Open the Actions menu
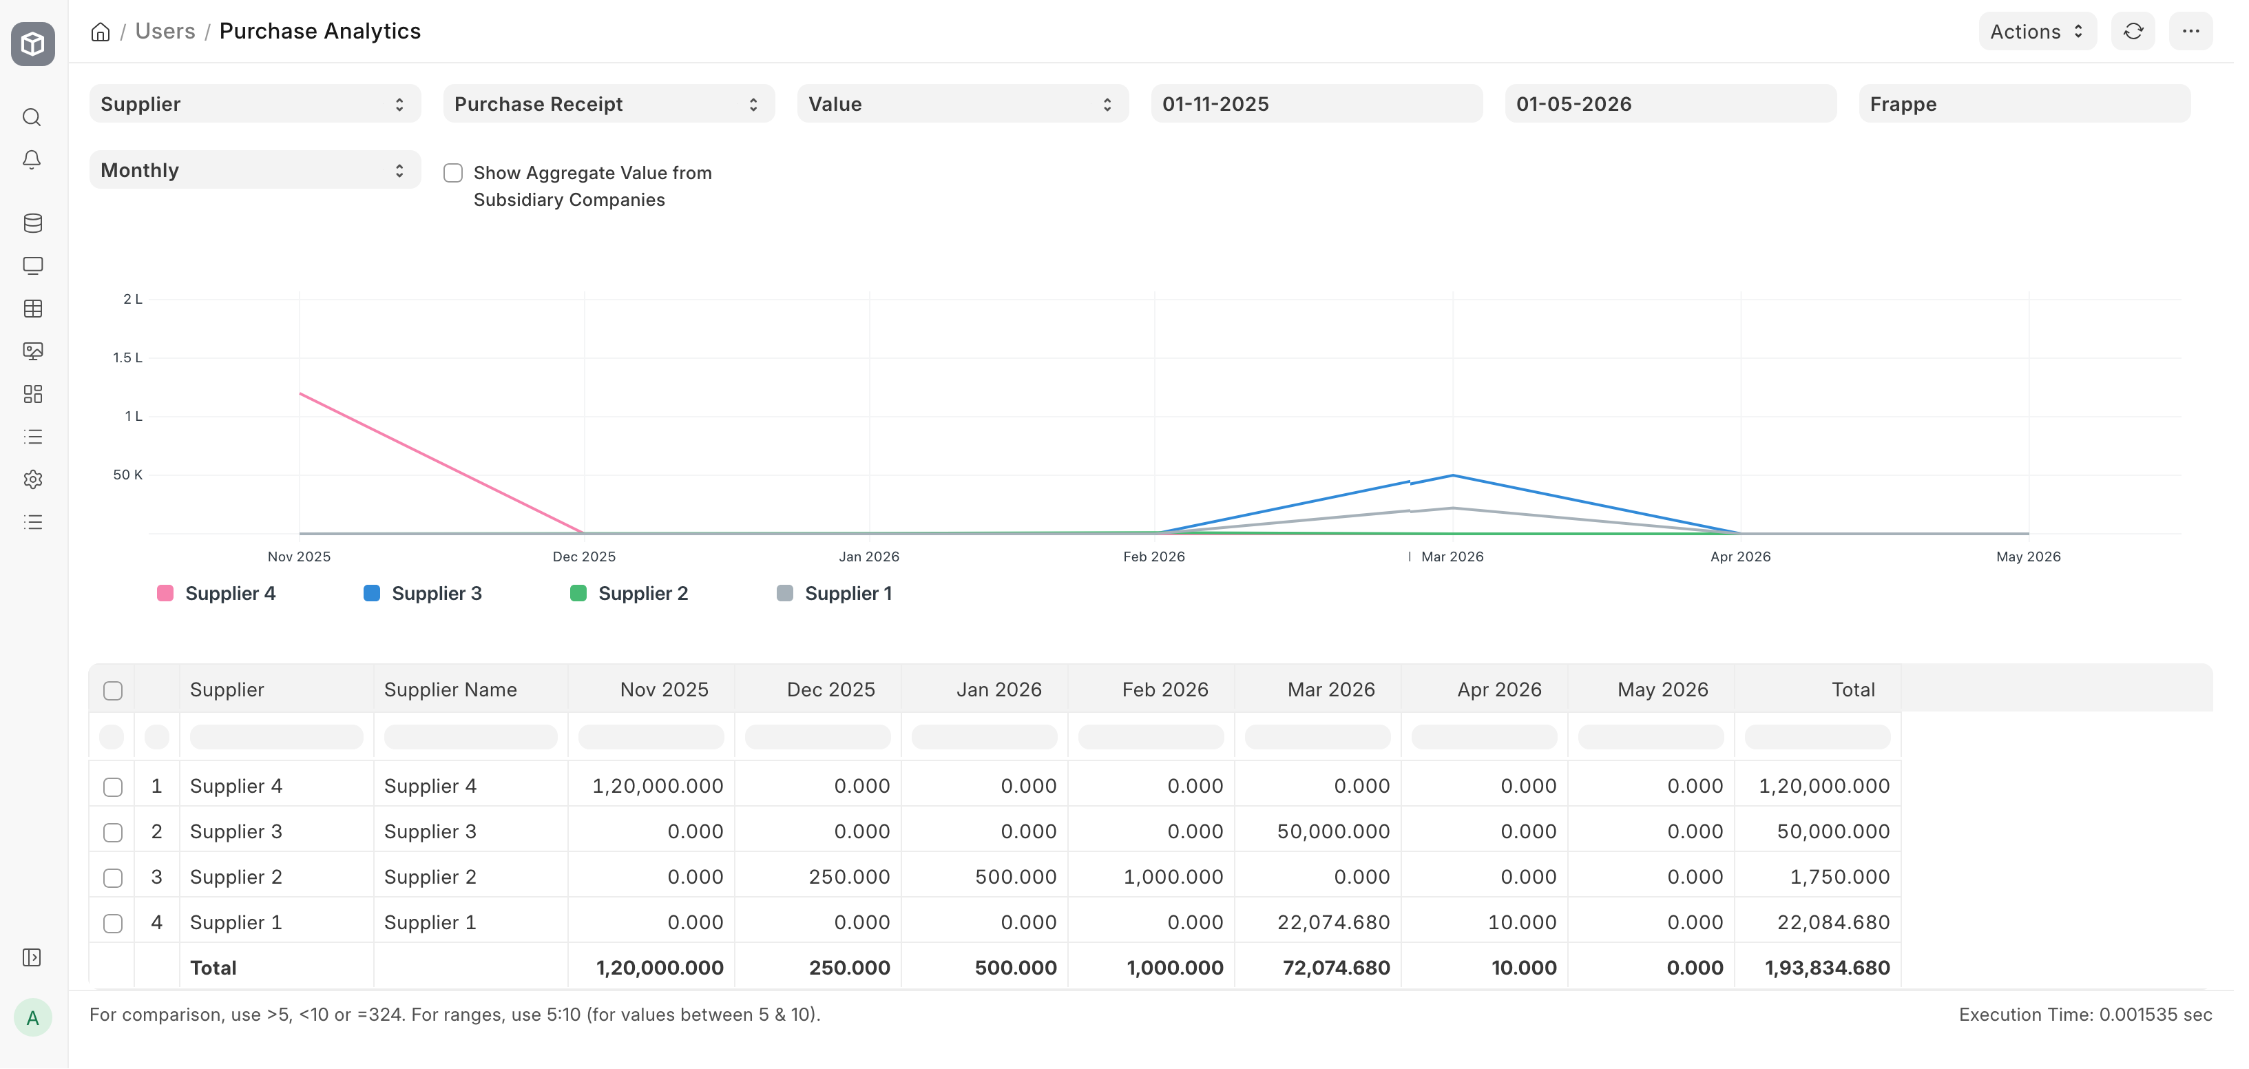2249x1069 pixels. pos(2036,32)
